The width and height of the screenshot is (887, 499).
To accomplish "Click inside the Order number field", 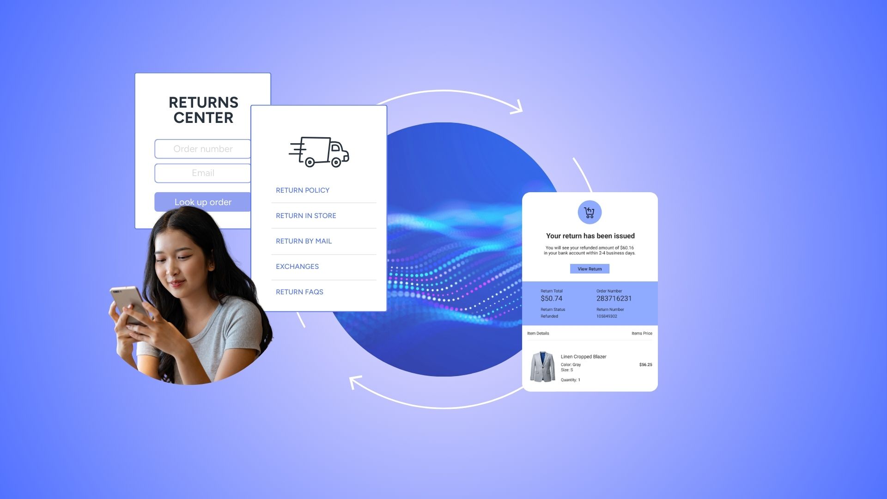I will [x=203, y=149].
